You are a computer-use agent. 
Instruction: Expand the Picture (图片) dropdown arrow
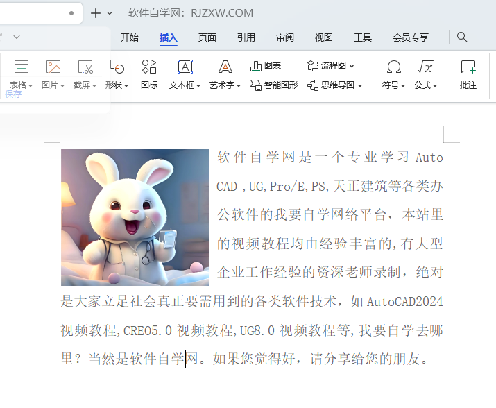(x=62, y=86)
